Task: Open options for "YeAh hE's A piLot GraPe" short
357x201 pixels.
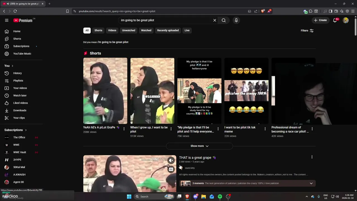Action: tap(124, 129)
